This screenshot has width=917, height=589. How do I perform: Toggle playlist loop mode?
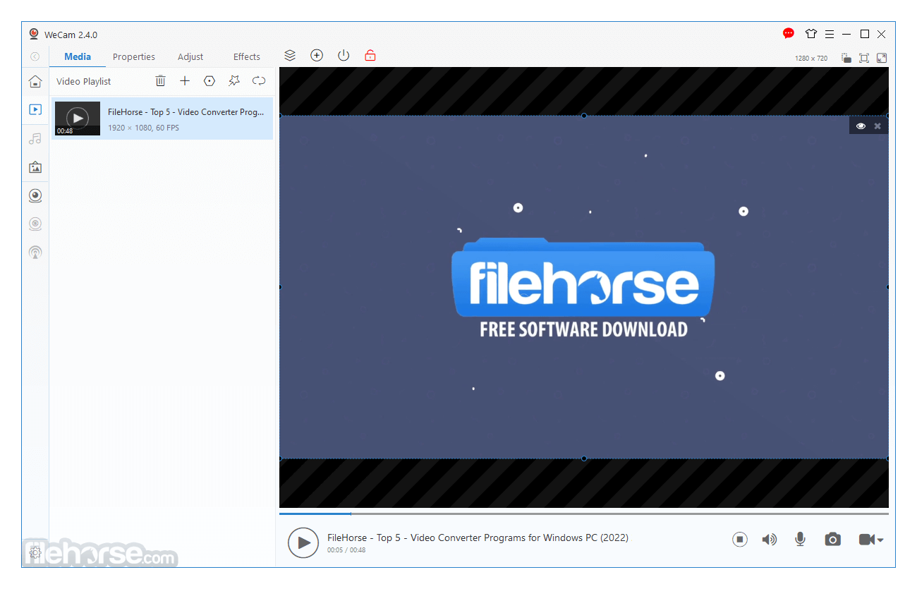click(259, 81)
